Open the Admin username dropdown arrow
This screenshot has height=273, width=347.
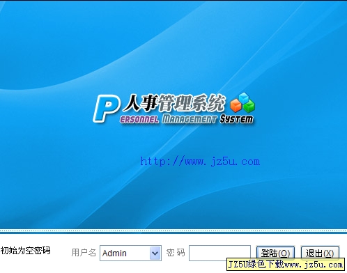pyautogui.click(x=155, y=253)
